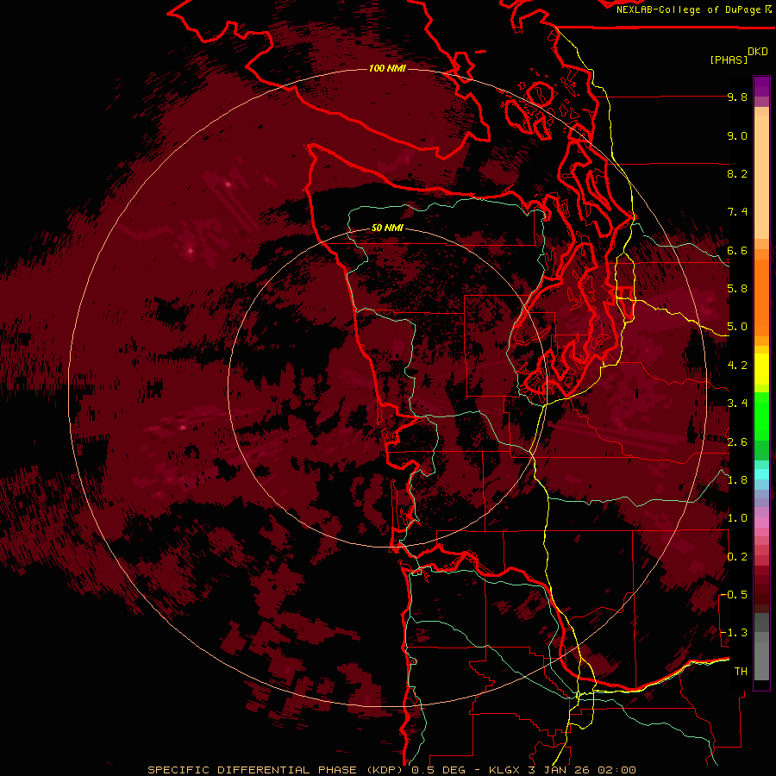776x776 pixels.
Task: Click the [PHAS] units label
Action: (729, 59)
